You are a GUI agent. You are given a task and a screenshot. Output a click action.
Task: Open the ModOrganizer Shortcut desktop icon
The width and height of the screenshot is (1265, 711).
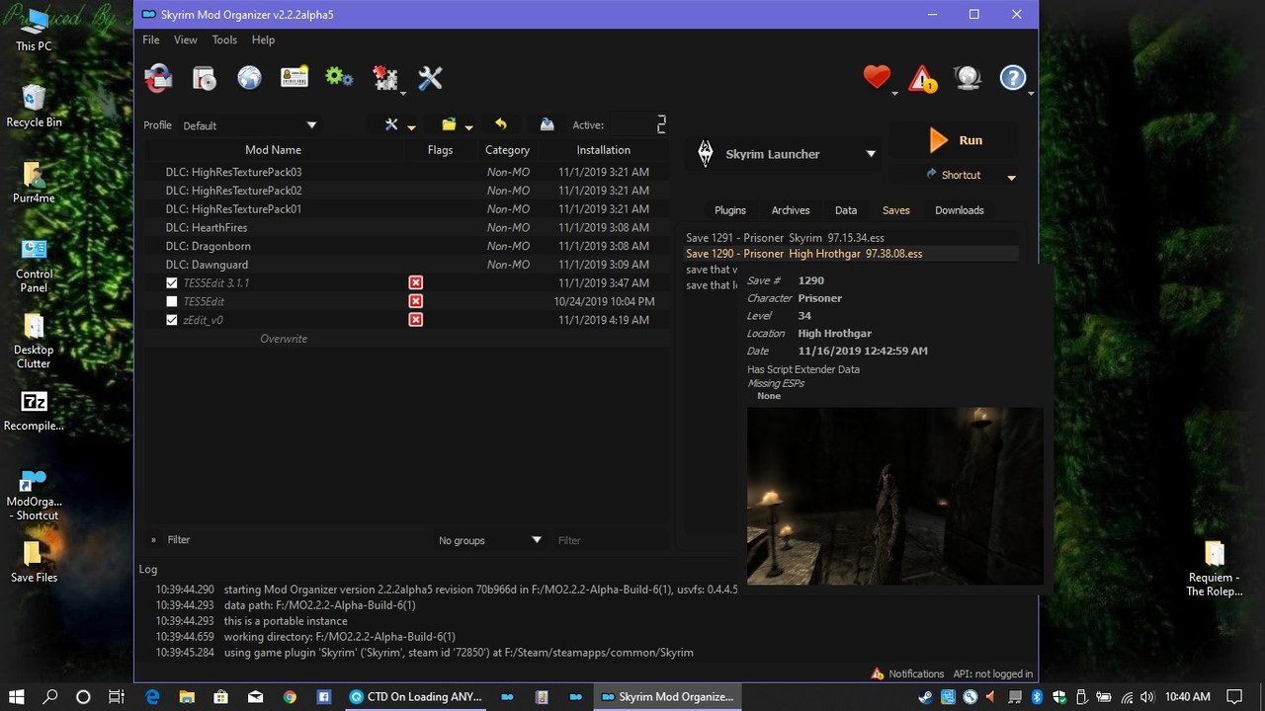[34, 495]
